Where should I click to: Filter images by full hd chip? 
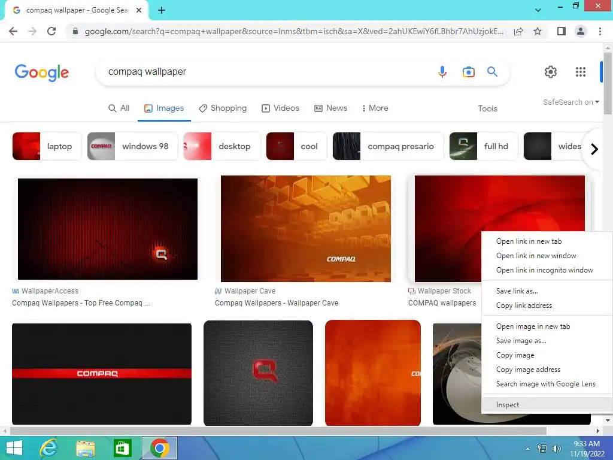tap(484, 146)
